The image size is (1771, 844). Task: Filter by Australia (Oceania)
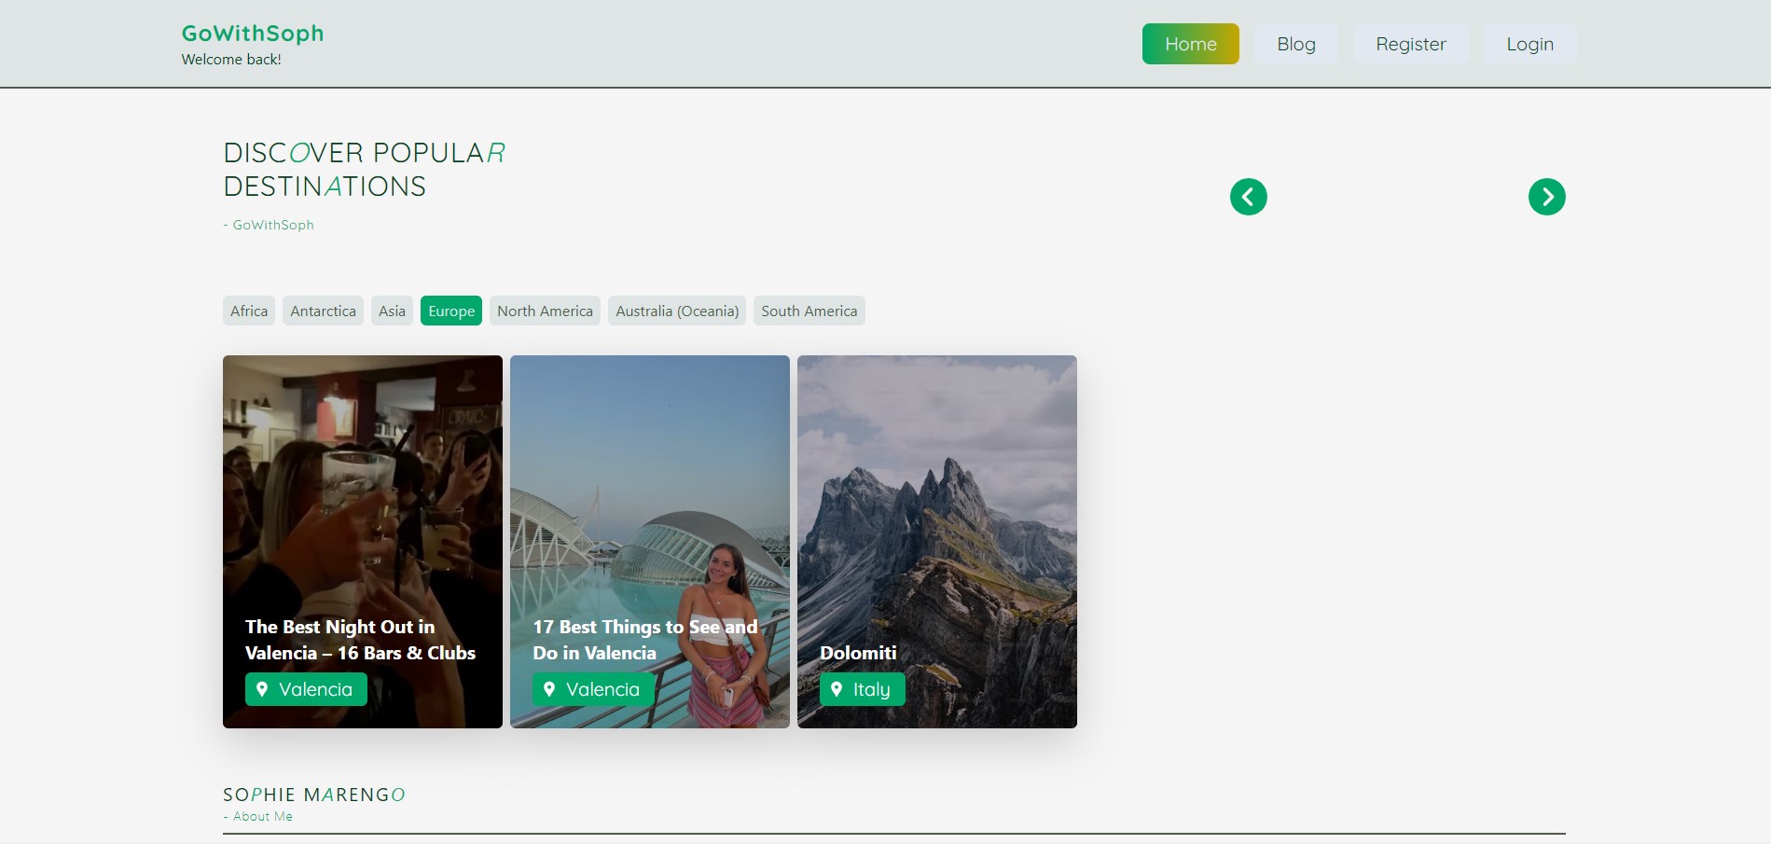677,311
